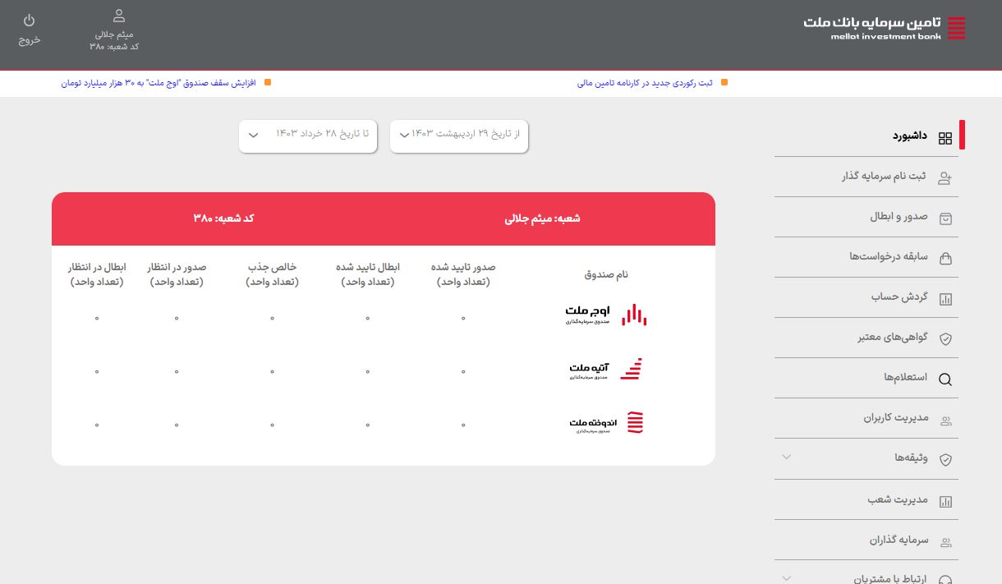Click the chart icon next to گردش حساب
1002x584 pixels.
pos(945,299)
